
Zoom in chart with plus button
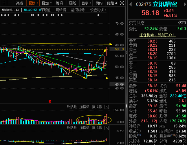(4, 3)
